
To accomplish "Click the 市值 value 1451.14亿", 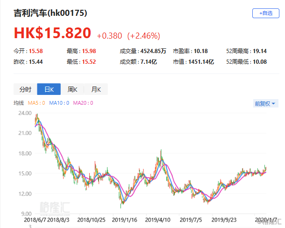I will pyautogui.click(x=201, y=62).
